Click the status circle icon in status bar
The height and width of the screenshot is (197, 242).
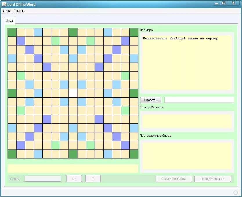click(236, 193)
